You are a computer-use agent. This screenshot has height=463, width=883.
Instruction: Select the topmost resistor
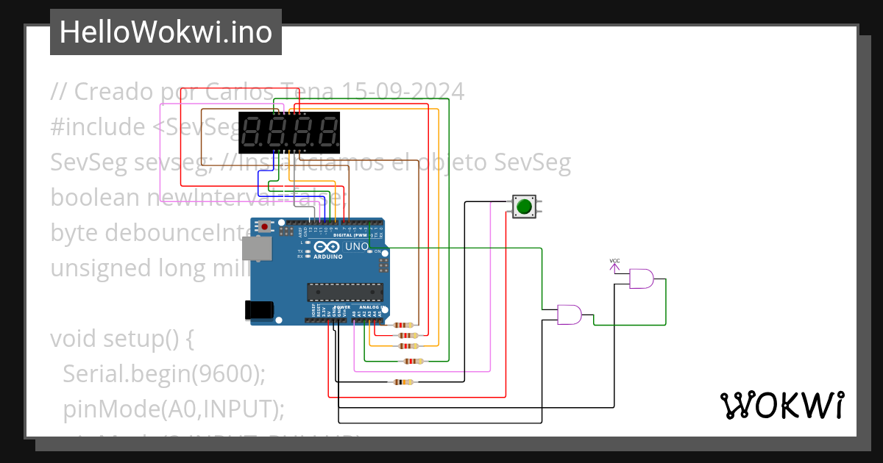point(403,323)
